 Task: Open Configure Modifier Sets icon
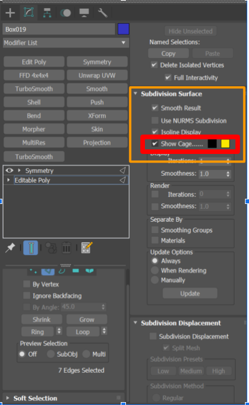coord(87,248)
